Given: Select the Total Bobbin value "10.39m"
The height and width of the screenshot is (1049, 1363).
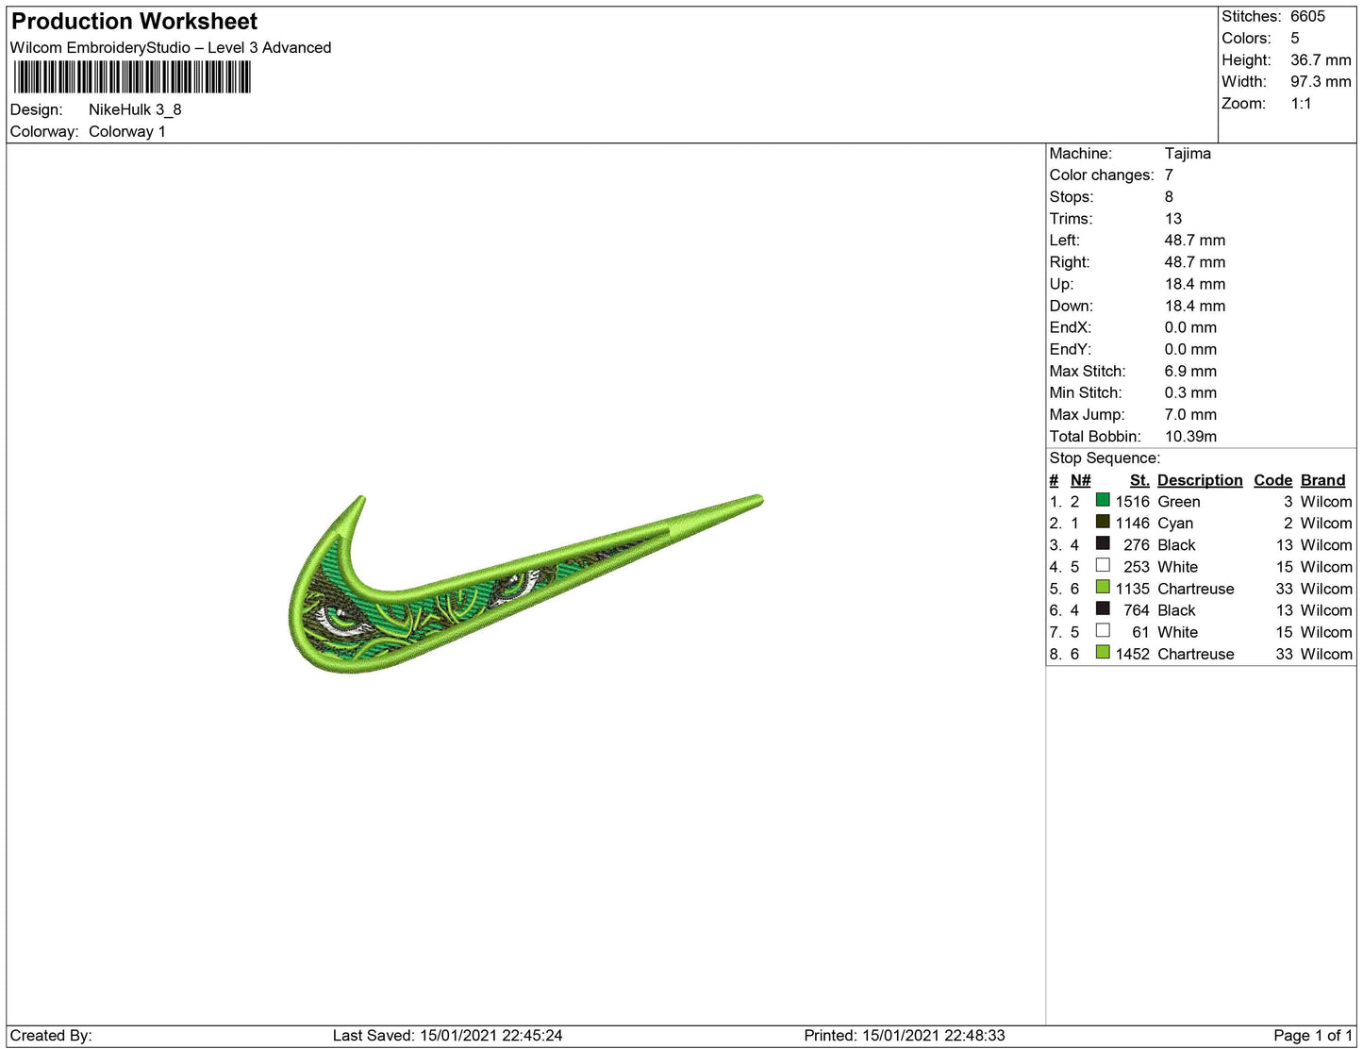Looking at the screenshot, I should pos(1190,436).
